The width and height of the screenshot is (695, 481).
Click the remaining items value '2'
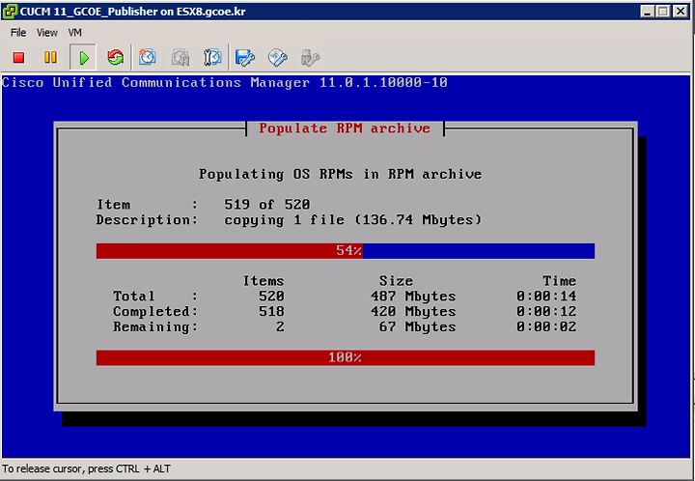point(280,327)
